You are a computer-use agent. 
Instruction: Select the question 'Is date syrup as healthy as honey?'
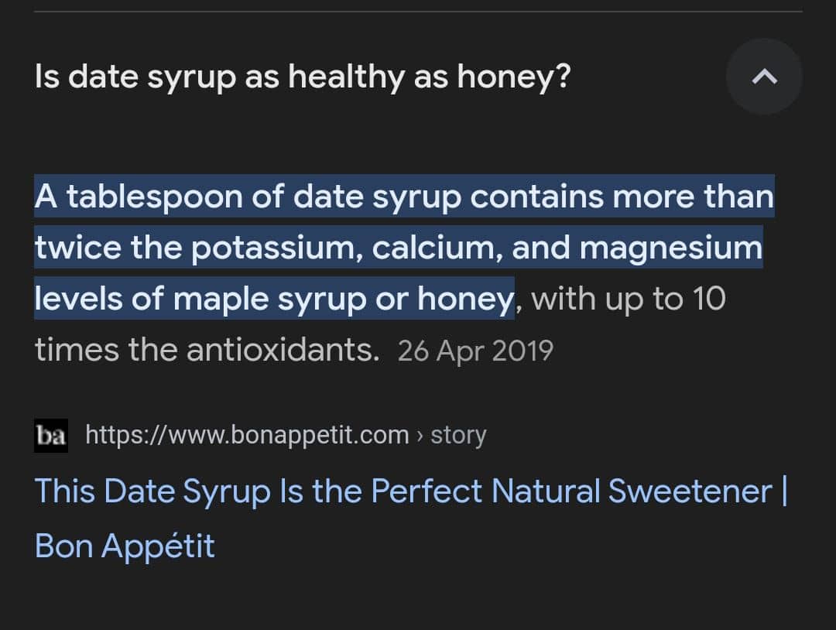click(x=303, y=77)
